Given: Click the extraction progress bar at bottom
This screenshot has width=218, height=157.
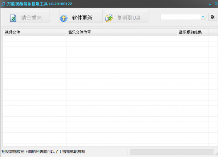Looking at the screenshot, I should point(172,152).
